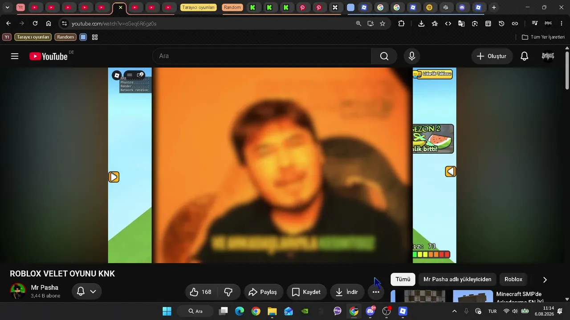This screenshot has width=570, height=320.
Task: Download video with the İndir button
Action: click(347, 292)
